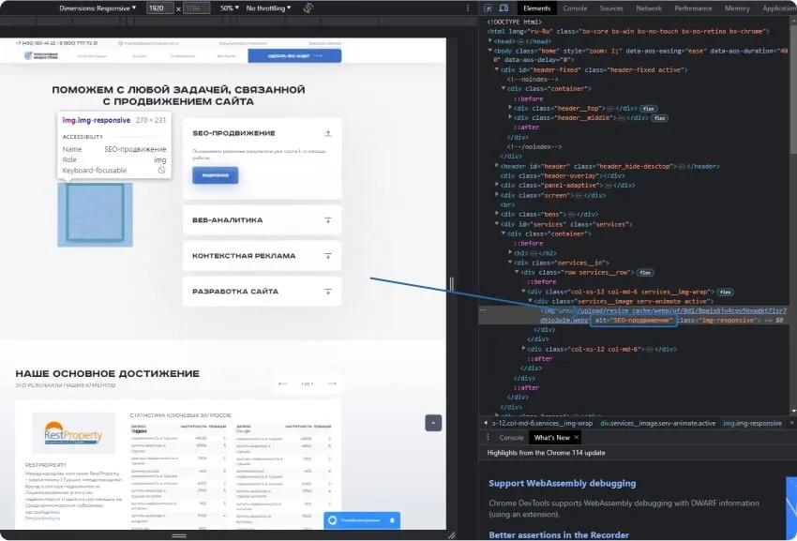The width and height of the screenshot is (797, 541).
Task: Switch to the Performance tab
Action: tap(693, 8)
